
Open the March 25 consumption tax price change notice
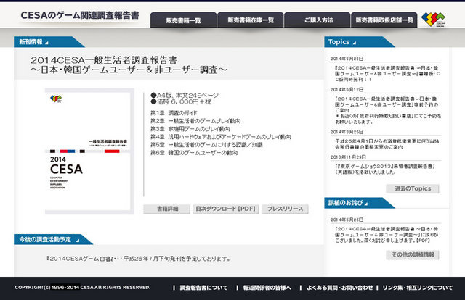(385, 142)
